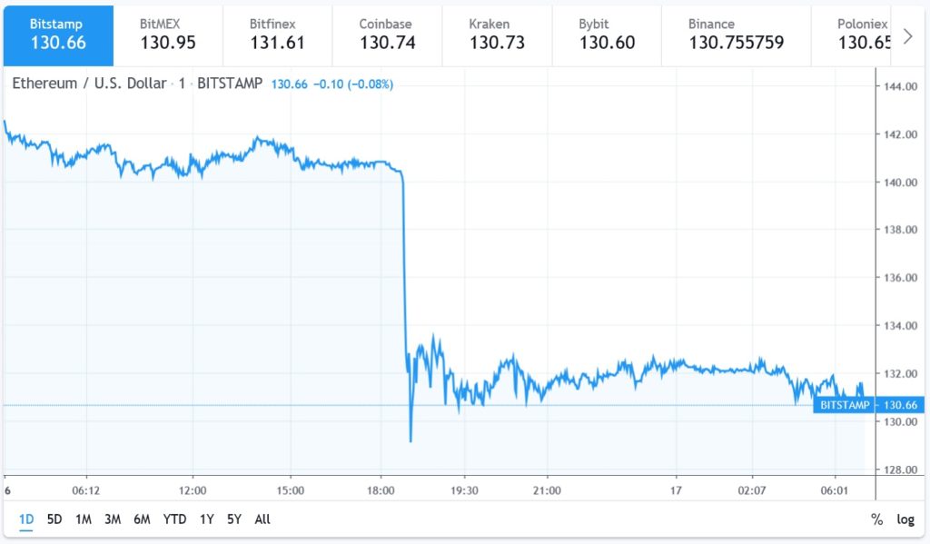
Task: Toggle logarithmic scale with log button
Action: (x=905, y=519)
